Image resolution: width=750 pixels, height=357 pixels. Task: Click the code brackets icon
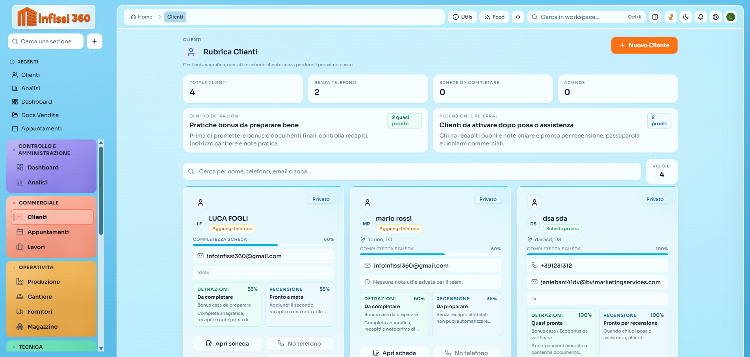click(518, 17)
